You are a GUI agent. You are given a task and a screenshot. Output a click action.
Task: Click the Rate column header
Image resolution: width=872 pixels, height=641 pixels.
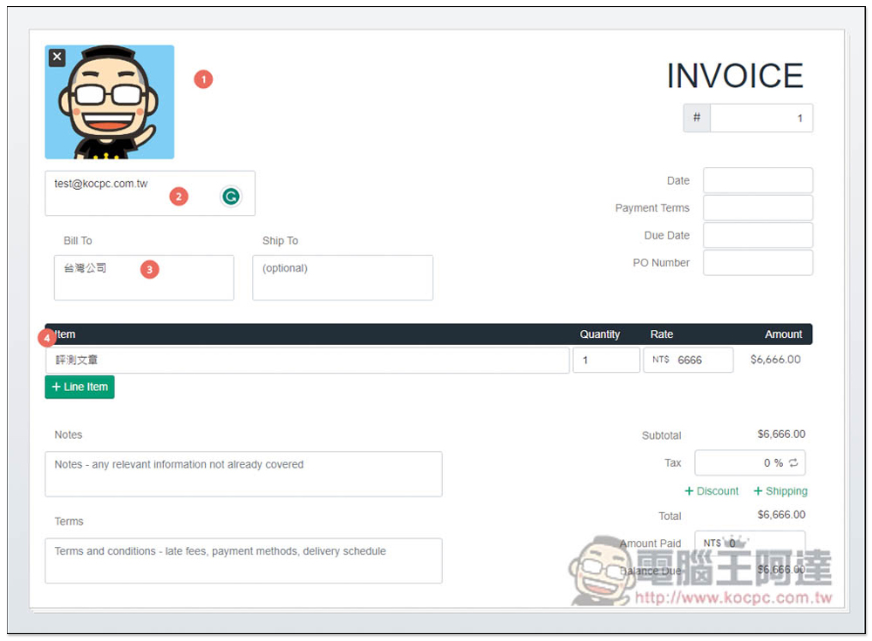662,334
